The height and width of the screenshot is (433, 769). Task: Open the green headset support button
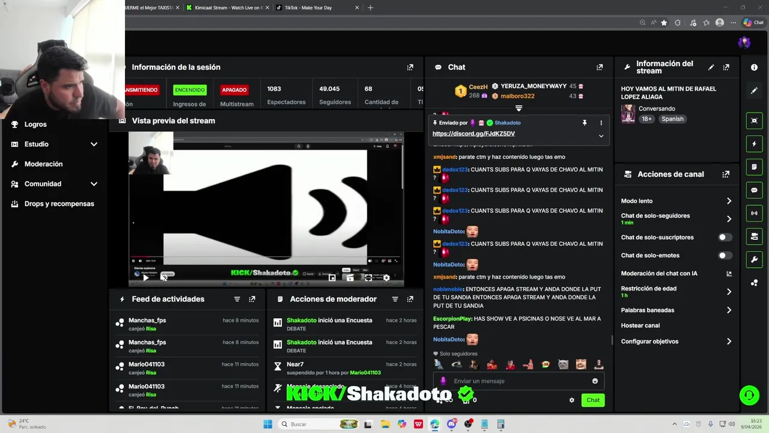[x=749, y=395]
